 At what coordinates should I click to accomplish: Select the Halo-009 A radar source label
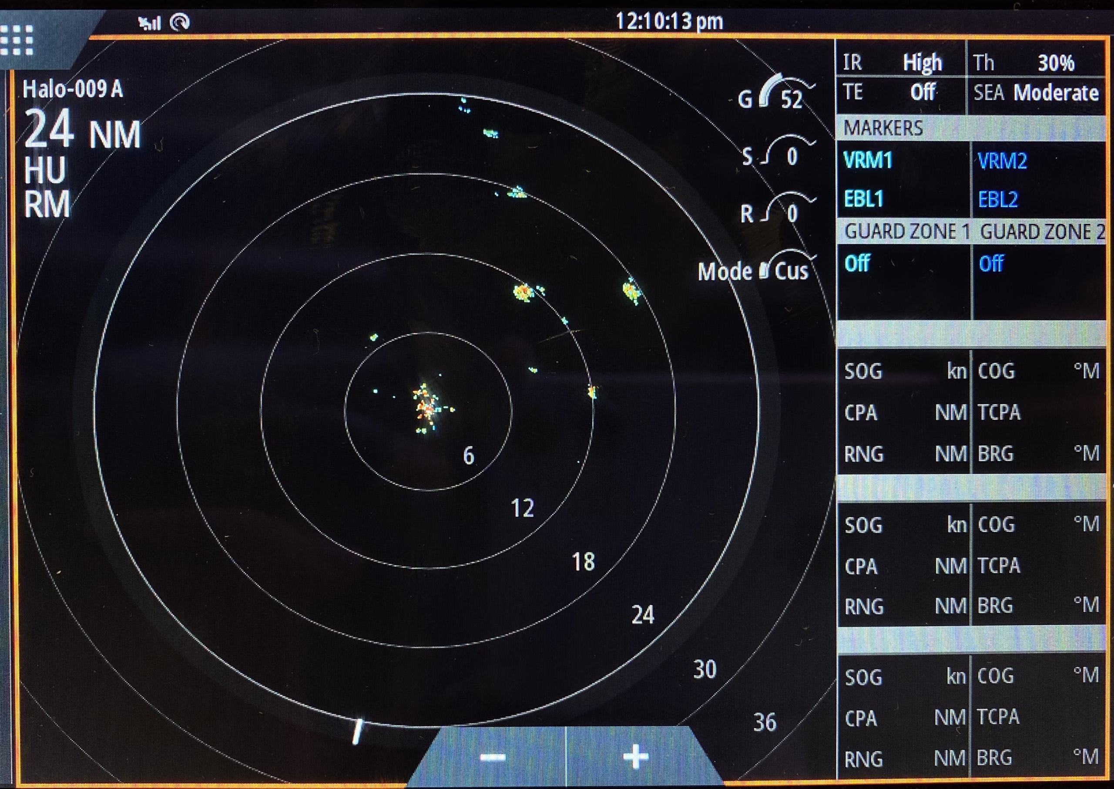[x=73, y=89]
